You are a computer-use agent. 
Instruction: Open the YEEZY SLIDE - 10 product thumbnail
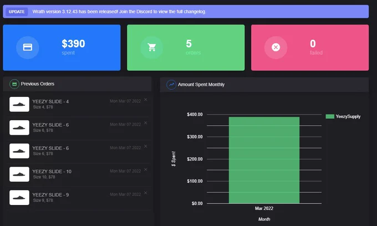coord(19,174)
